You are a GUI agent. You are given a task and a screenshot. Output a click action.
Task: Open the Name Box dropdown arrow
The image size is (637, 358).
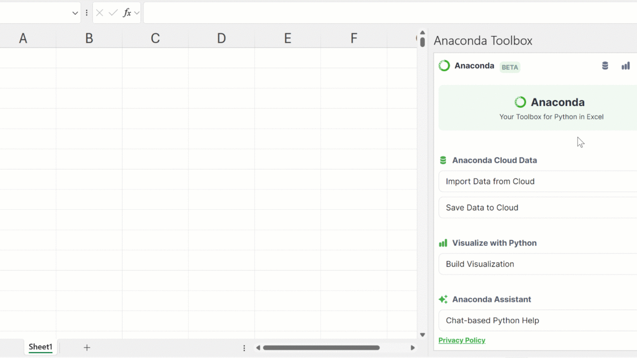pyautogui.click(x=75, y=13)
